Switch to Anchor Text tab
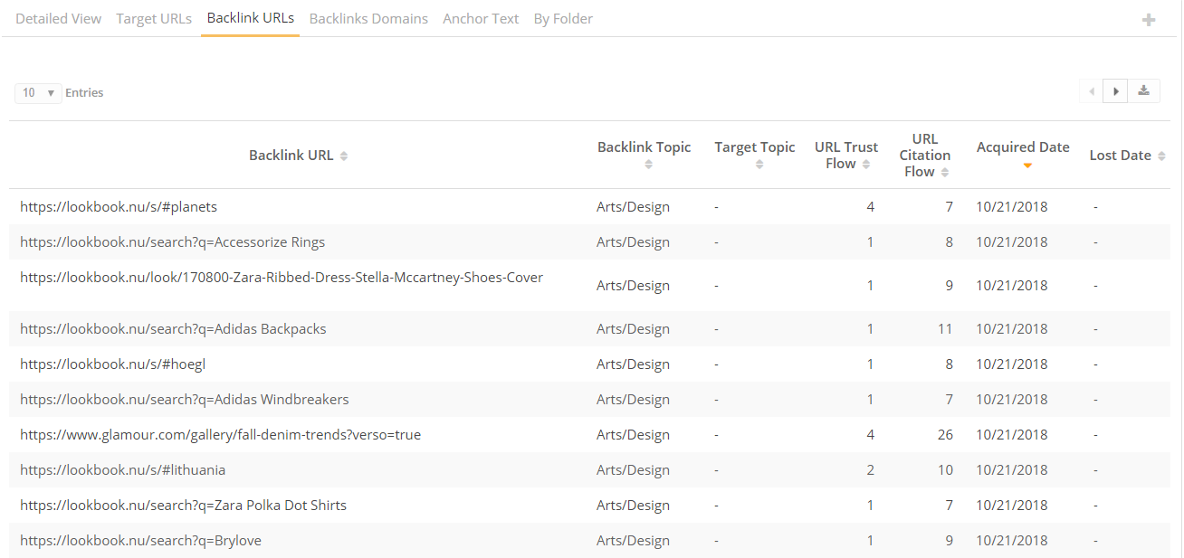The image size is (1184, 558). [x=481, y=18]
